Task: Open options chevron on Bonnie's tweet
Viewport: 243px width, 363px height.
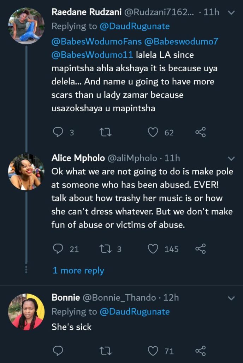Action: [231, 298]
